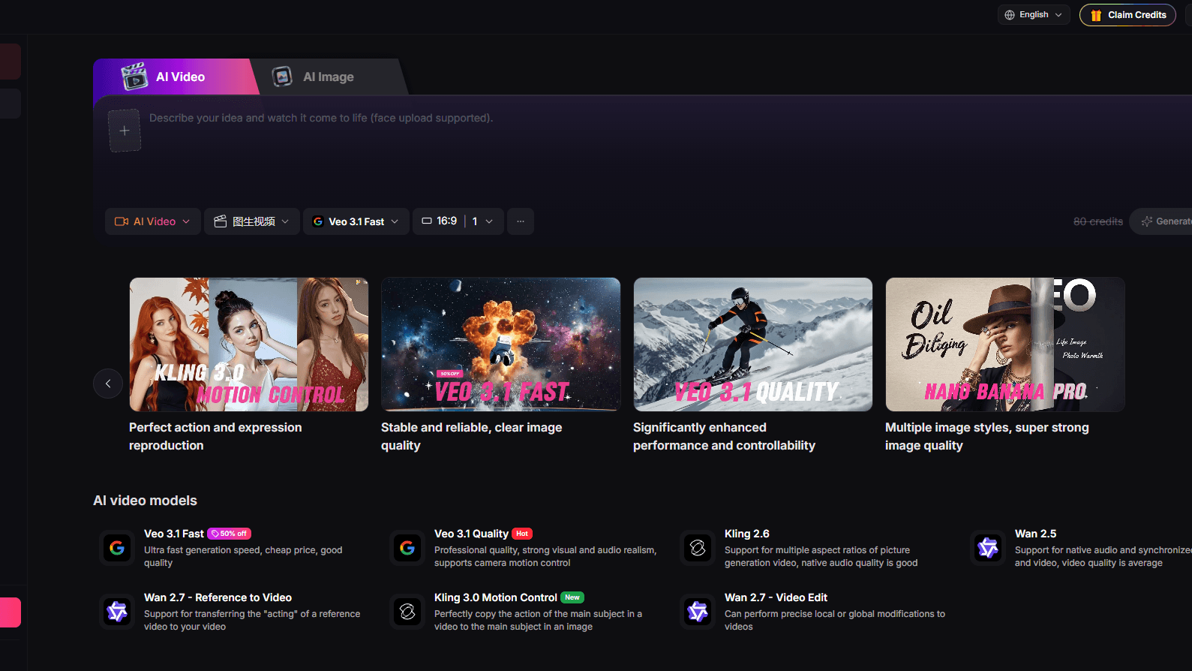Image resolution: width=1192 pixels, height=671 pixels.
Task: Click Google icon beside Veo 3.1 Quality
Action: pos(407,548)
